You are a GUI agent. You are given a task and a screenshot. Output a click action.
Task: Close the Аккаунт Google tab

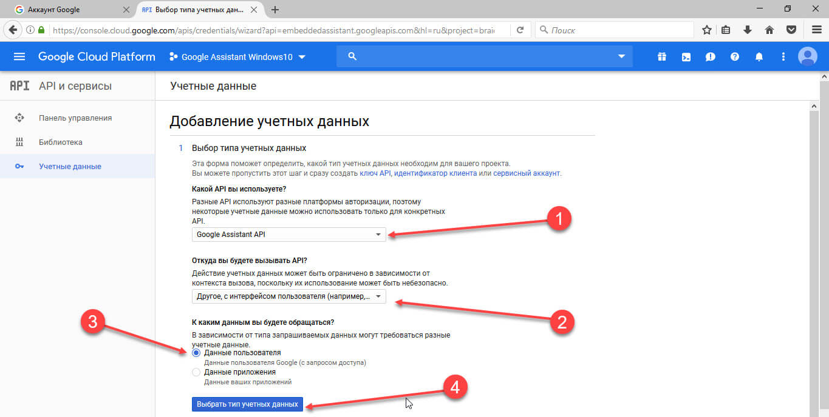point(126,10)
